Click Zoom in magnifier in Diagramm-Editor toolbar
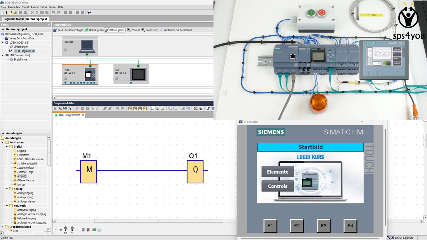The image size is (427, 240). [x=170, y=108]
